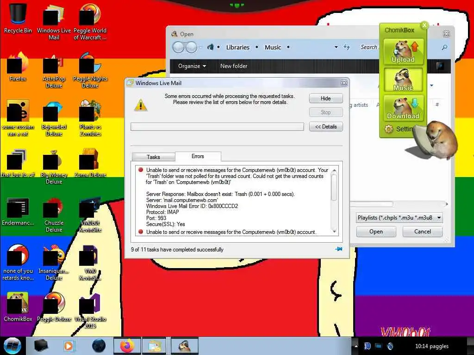This screenshot has height=355, width=474.
Task: Click ChomikBox hamster taskbar button
Action: pos(184,346)
